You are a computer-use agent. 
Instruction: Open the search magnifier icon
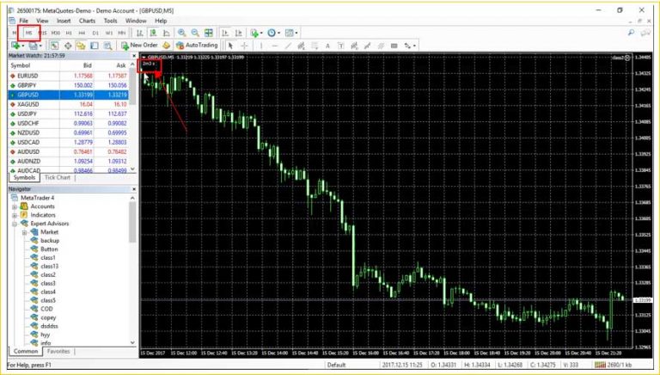point(631,33)
